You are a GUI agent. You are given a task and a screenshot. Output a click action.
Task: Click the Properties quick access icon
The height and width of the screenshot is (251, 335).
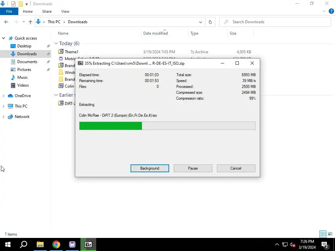click(x=13, y=4)
